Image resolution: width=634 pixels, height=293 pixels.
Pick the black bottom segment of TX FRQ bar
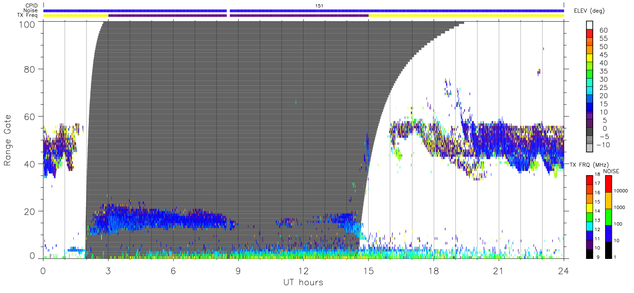[x=590, y=254]
